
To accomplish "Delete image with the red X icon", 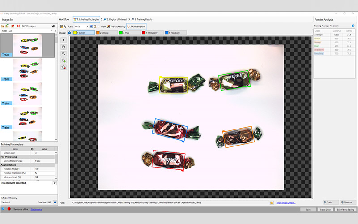I will click(18, 26).
